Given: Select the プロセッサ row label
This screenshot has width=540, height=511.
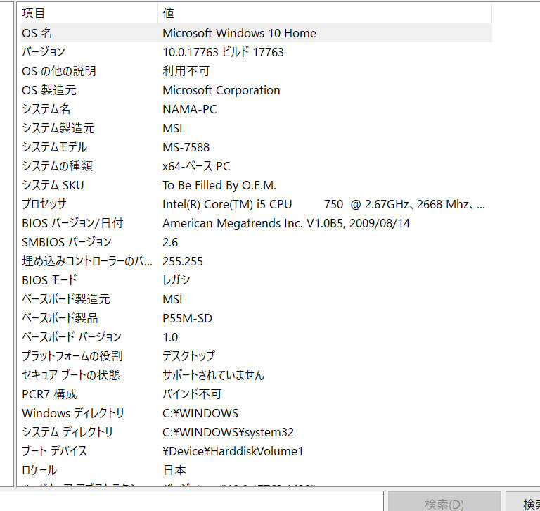Looking at the screenshot, I should [44, 204].
